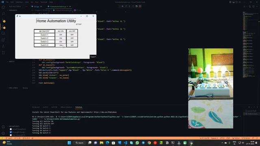Turn on Switch 4 in Home Automation Utility
260x146 pixels.
pyautogui.click(x=61, y=45)
